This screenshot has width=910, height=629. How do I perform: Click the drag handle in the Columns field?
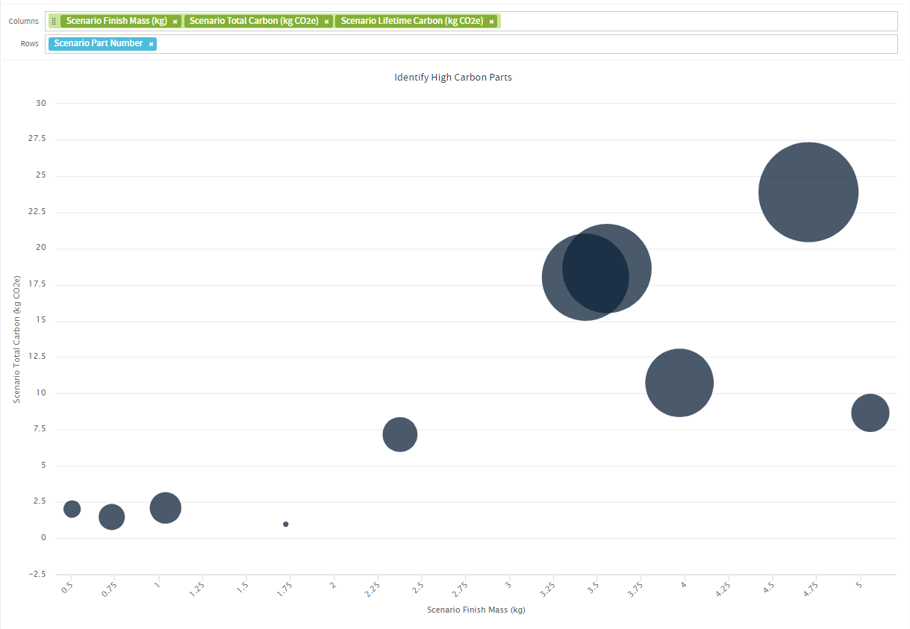coord(54,22)
